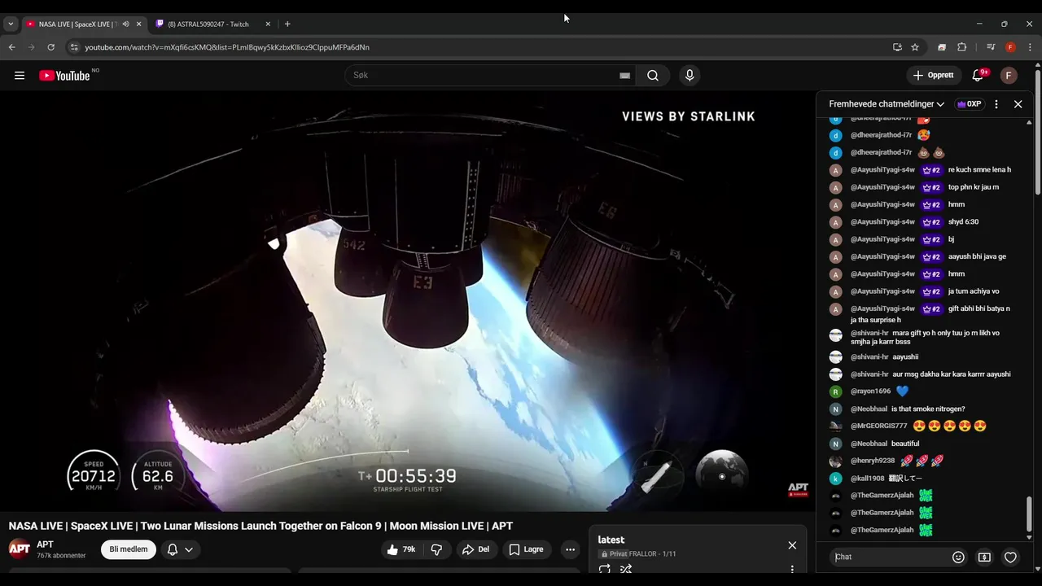Open the tab search dropdown arrow
This screenshot has height=586, width=1042.
11,24
